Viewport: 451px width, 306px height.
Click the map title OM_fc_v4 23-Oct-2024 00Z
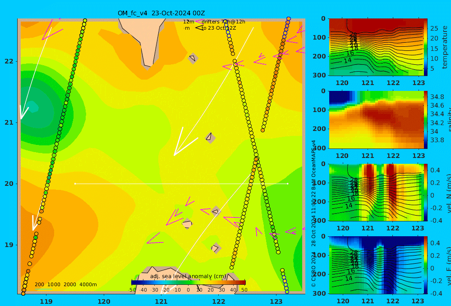(x=161, y=13)
